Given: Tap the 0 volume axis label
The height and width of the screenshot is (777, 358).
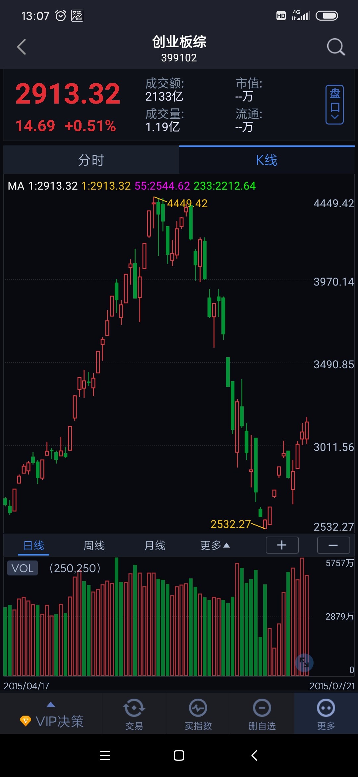Looking at the screenshot, I should click(x=352, y=670).
